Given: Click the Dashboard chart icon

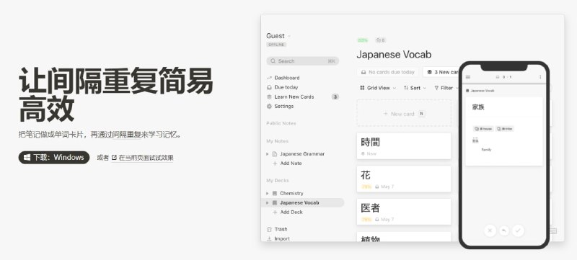Looking at the screenshot, I should pos(269,78).
